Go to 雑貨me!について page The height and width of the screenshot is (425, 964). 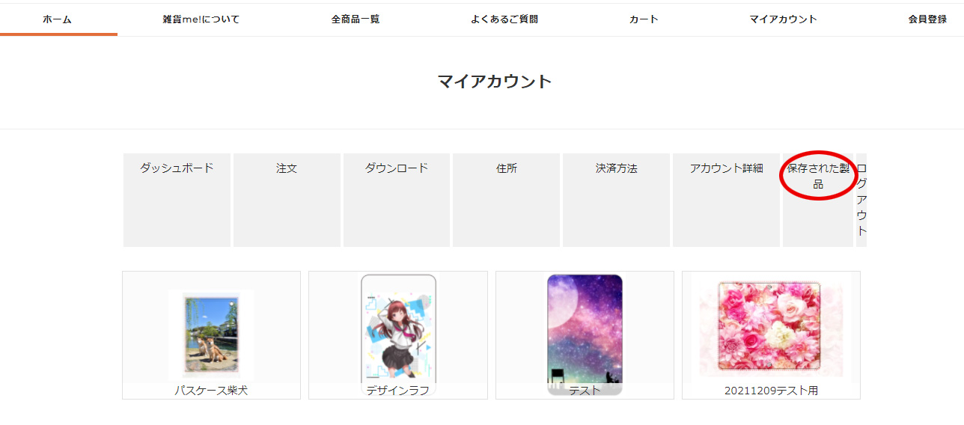point(201,19)
